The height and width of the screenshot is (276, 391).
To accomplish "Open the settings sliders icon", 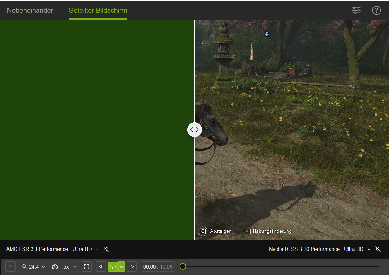I will tap(356, 10).
